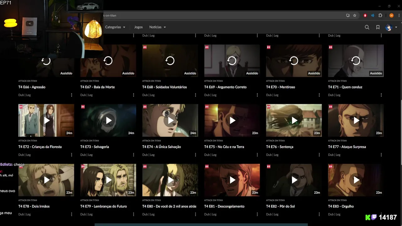Viewport: 402px width, 226px height.
Task: Click the install app icon in address bar
Action: pyautogui.click(x=348, y=15)
